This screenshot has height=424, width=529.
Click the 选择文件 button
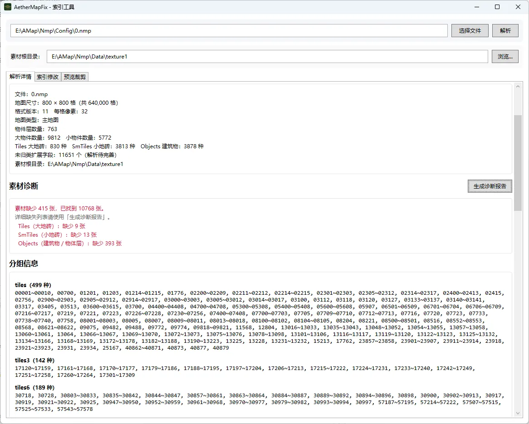pyautogui.click(x=470, y=31)
